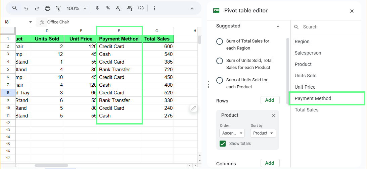Open the zoom 100% dropdown
Image resolution: width=367 pixels, height=169 pixels.
tap(77, 8)
